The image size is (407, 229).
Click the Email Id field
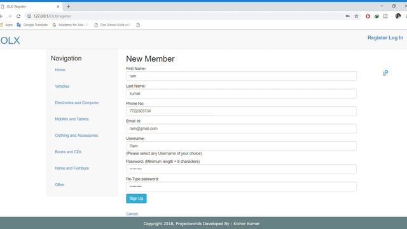coord(241,128)
